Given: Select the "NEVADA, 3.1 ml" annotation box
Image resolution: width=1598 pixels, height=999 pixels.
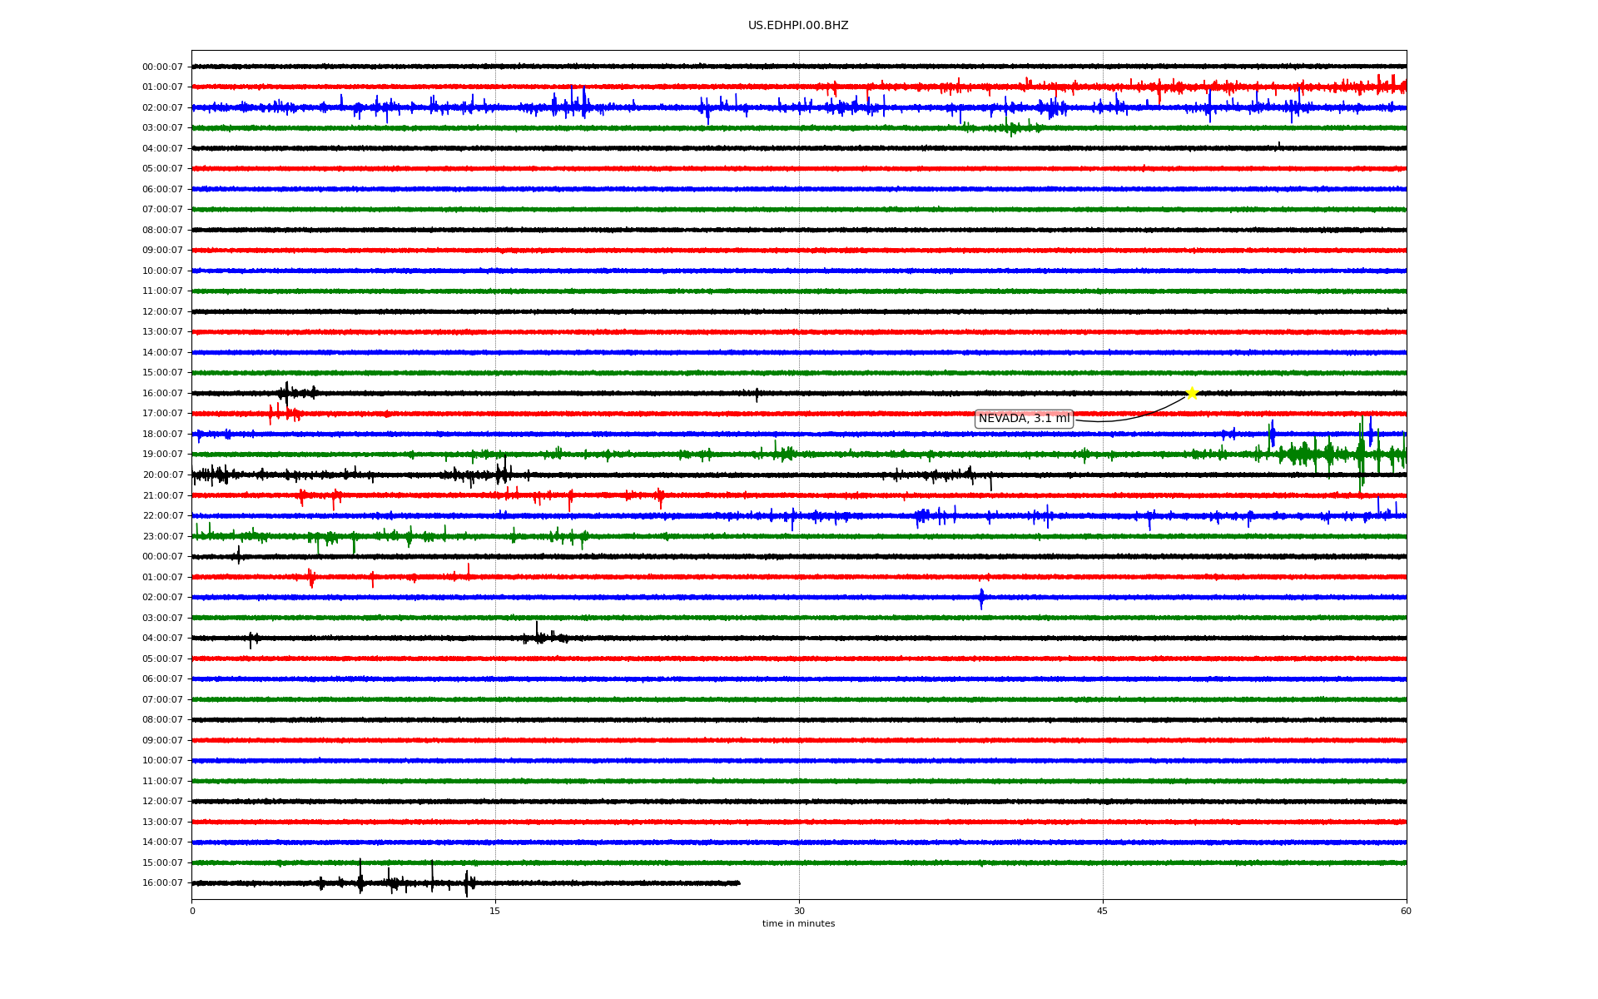Looking at the screenshot, I should [1024, 419].
